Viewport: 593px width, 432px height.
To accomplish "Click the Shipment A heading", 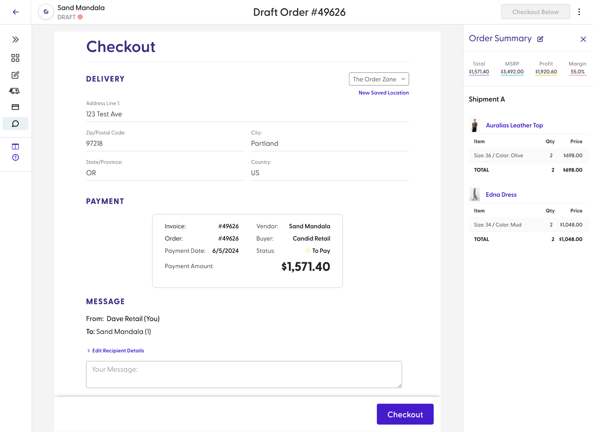I will 487,99.
